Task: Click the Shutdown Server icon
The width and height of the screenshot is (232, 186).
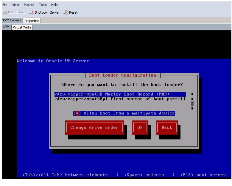Action: click(x=32, y=12)
